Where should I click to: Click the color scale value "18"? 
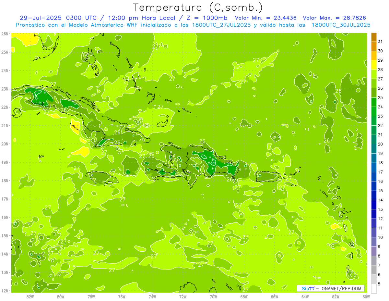[x=380, y=163]
